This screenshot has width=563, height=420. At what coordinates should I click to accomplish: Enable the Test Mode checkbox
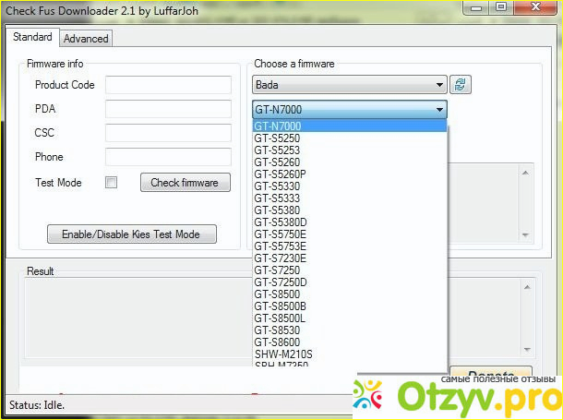[112, 183]
